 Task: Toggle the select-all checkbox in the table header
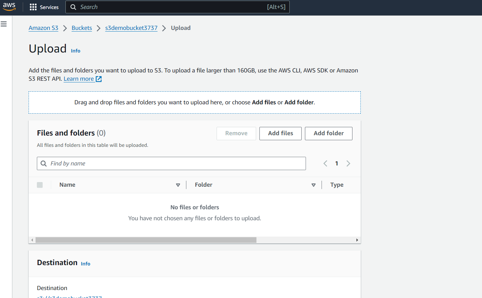pyautogui.click(x=40, y=185)
